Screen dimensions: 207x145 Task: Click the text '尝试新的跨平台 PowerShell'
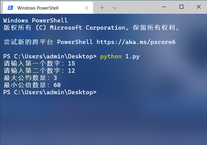coord(48,42)
